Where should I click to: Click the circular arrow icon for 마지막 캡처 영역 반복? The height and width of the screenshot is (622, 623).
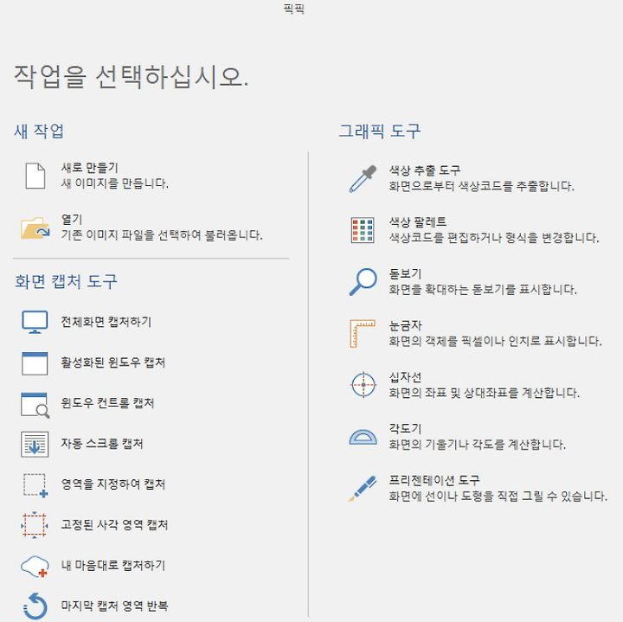[35, 606]
